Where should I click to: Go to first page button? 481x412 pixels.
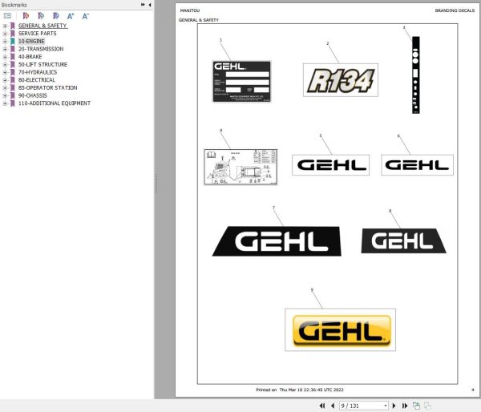321,406
